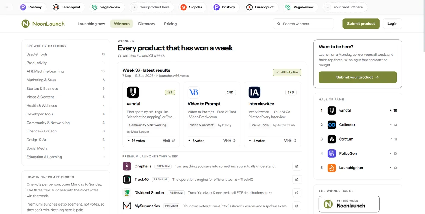Browse Design & Art category

(x=66, y=140)
